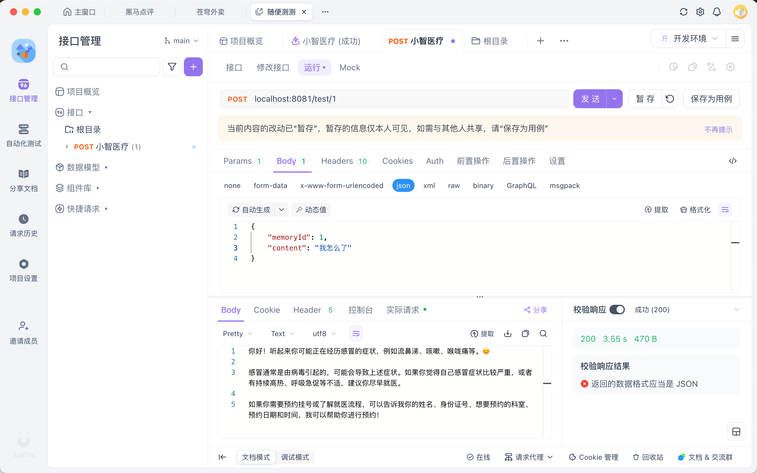The width and height of the screenshot is (757, 473).
Task: Search within the response body
Action: 543,333
